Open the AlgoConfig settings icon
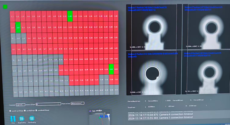 pos(22,118)
